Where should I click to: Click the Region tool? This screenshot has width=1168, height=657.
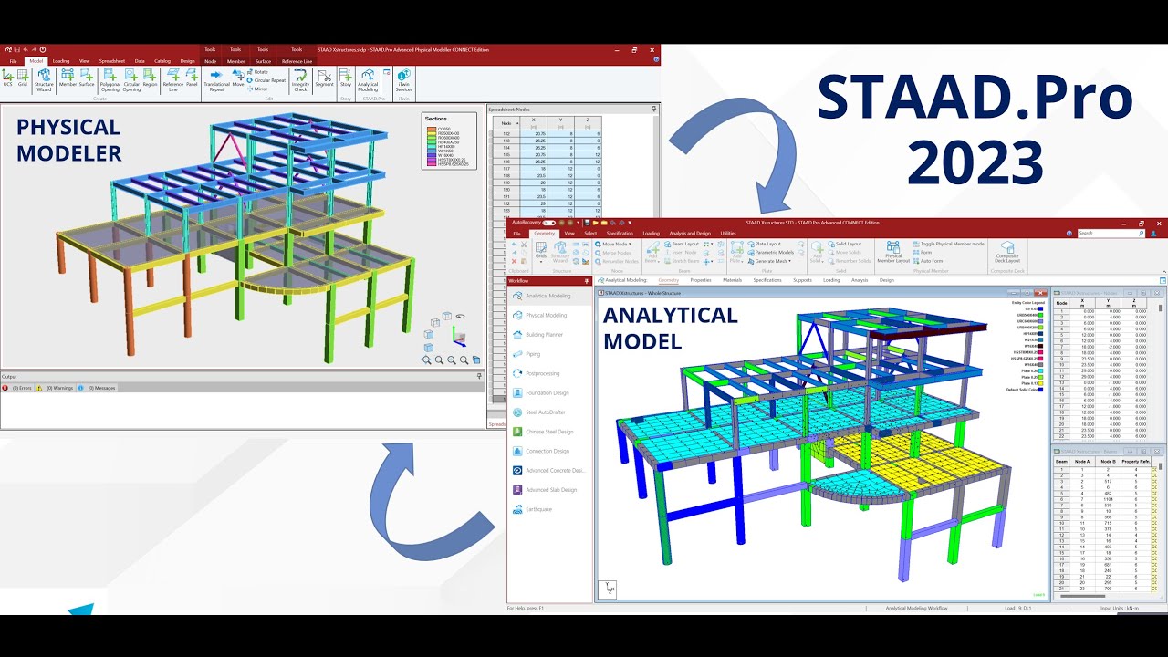[150, 78]
